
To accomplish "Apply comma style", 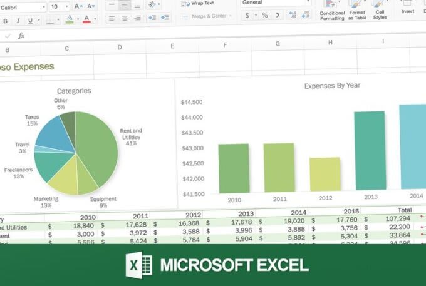I will point(278,15).
